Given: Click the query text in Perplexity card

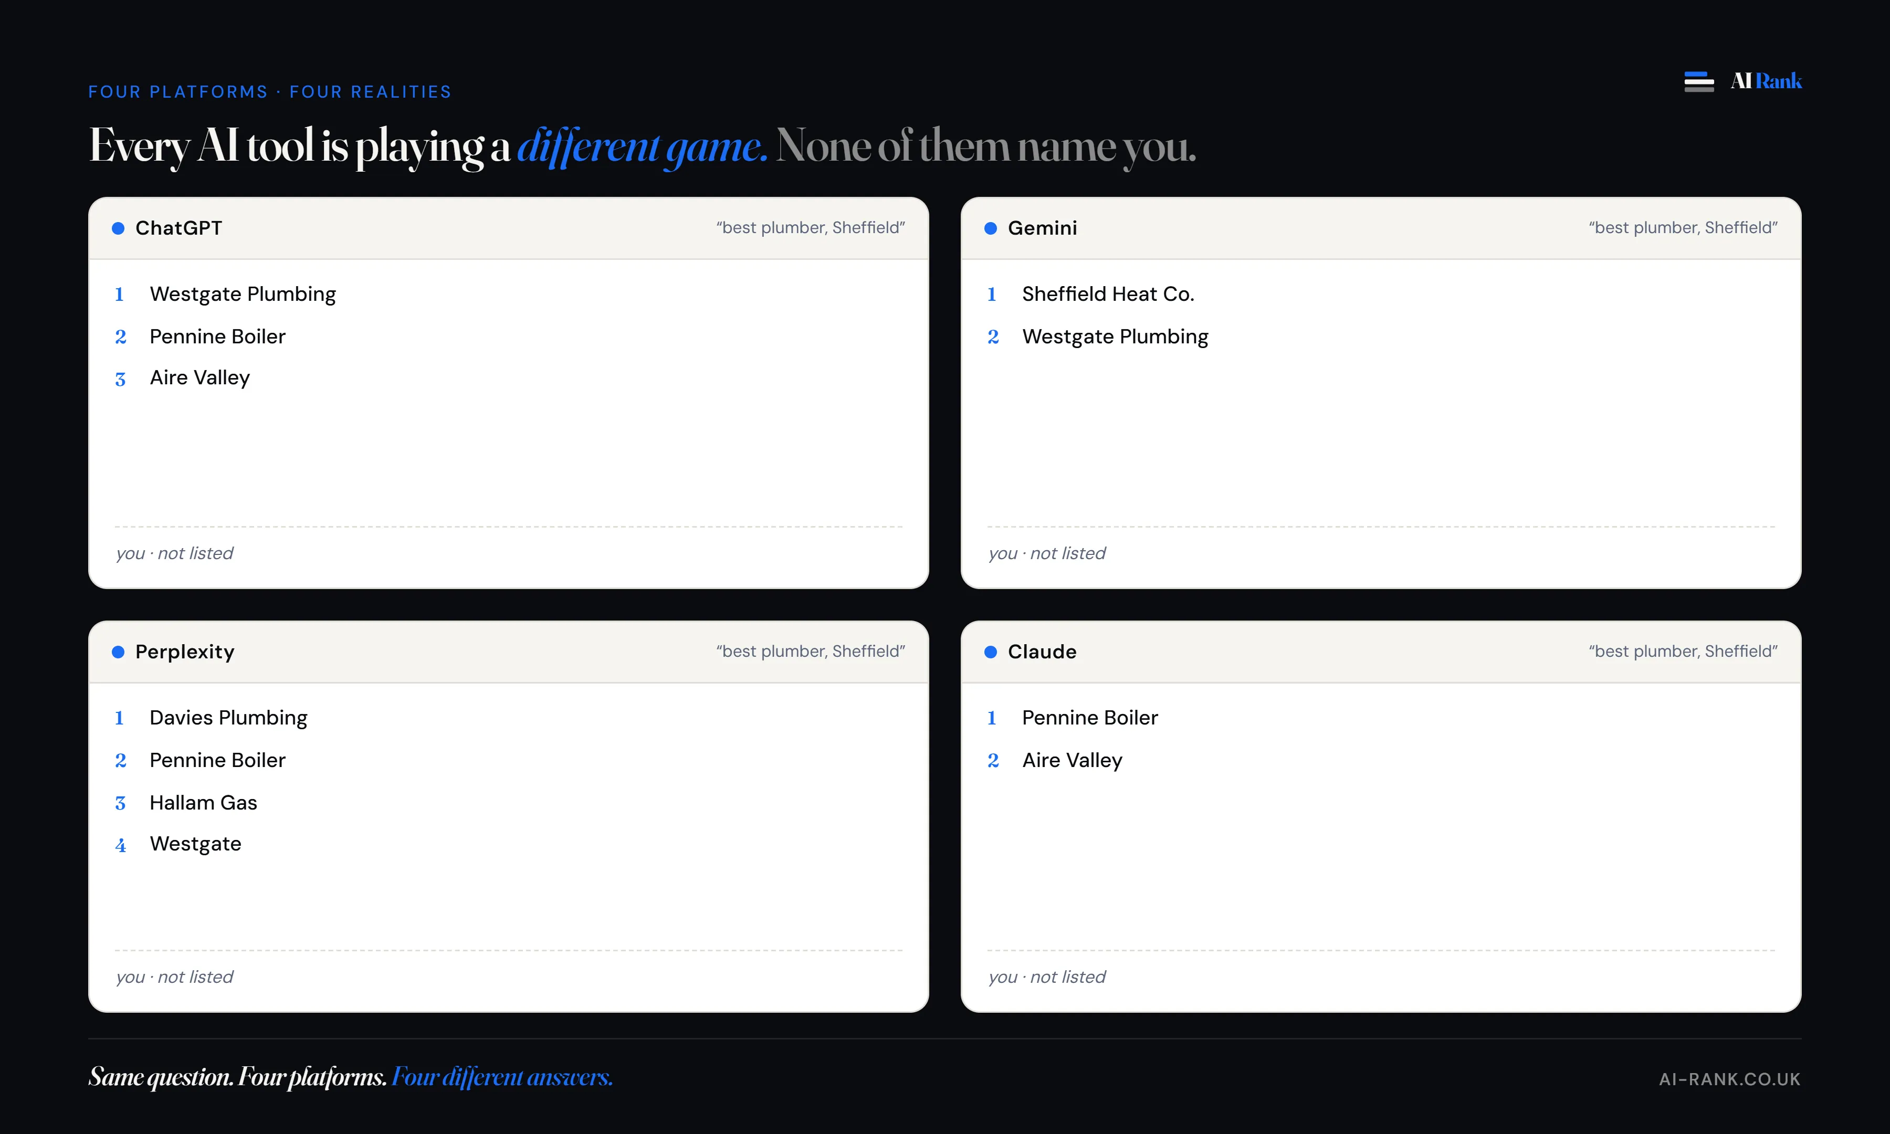Looking at the screenshot, I should click(x=810, y=651).
